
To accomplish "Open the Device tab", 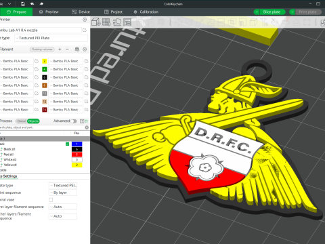I will (81, 12).
